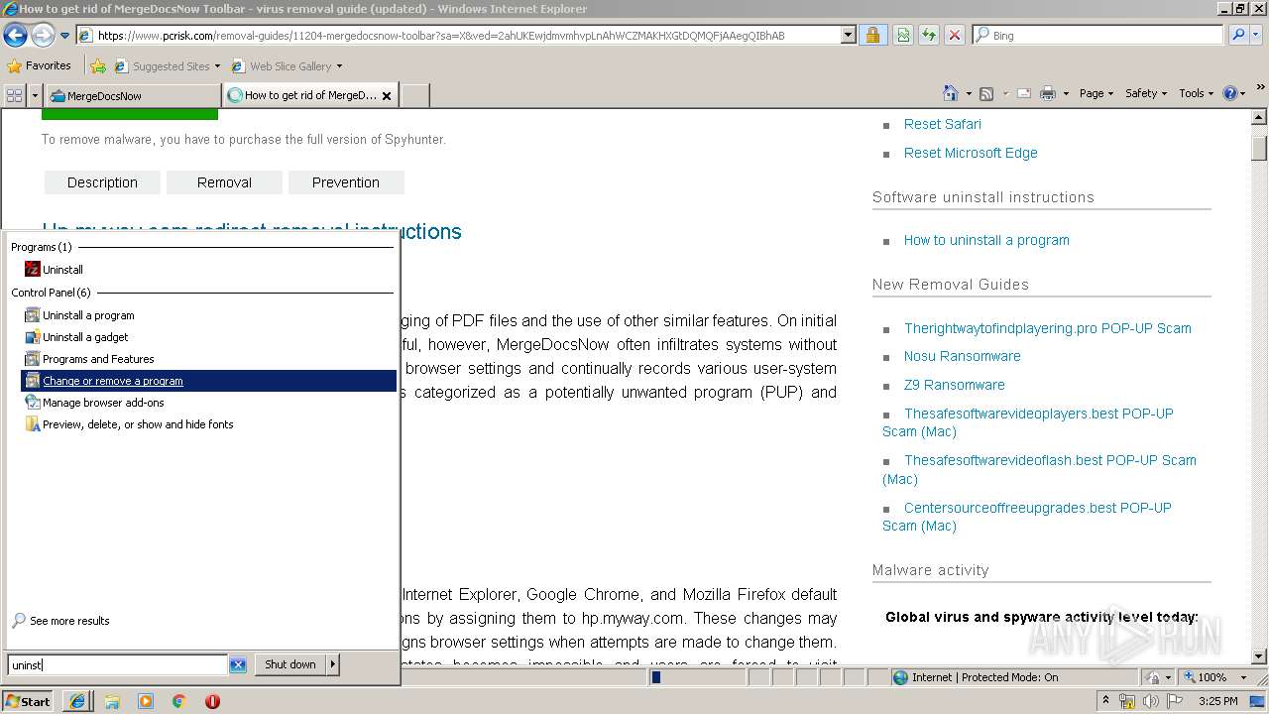
Task: Click in the Bing search field
Action: pyautogui.click(x=1097, y=35)
